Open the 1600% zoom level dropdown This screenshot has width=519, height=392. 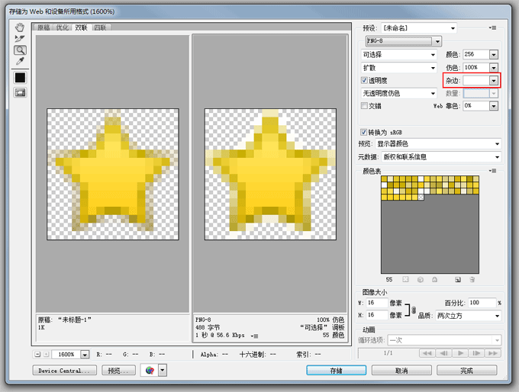click(x=85, y=355)
